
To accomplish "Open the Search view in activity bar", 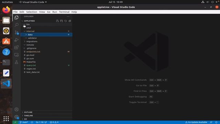I will coord(16,25).
